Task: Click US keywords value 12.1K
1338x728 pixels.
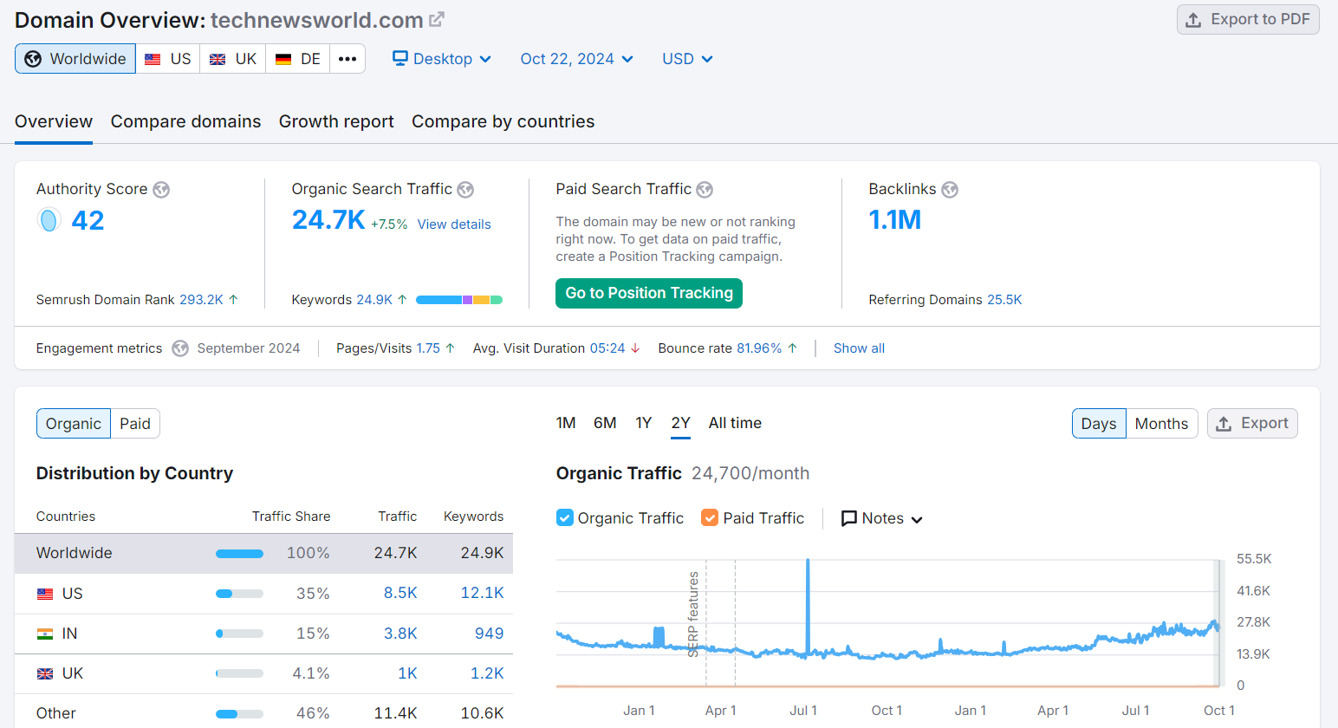Action: [482, 593]
